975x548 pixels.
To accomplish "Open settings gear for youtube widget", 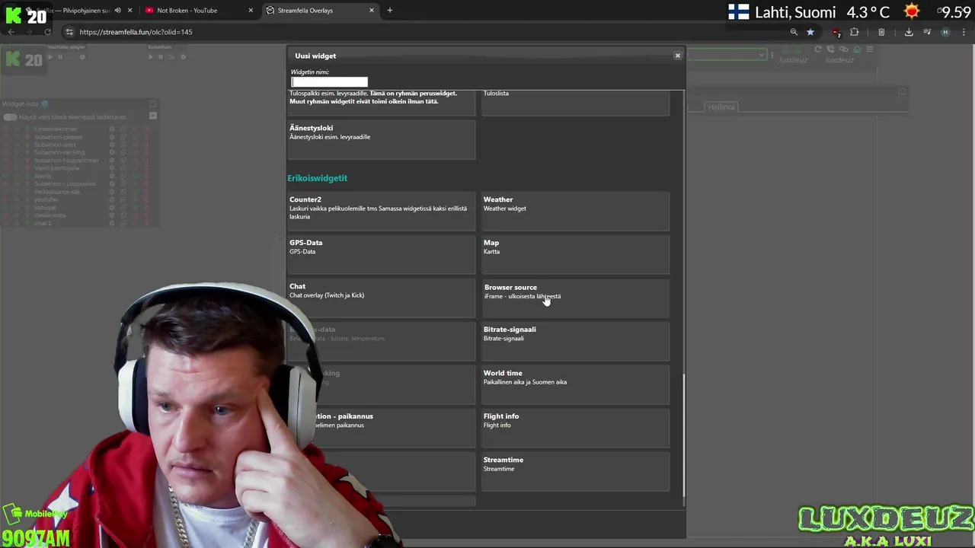I will point(112,199).
